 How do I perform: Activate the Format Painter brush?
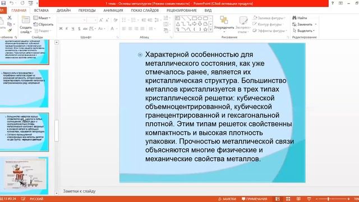(10, 30)
